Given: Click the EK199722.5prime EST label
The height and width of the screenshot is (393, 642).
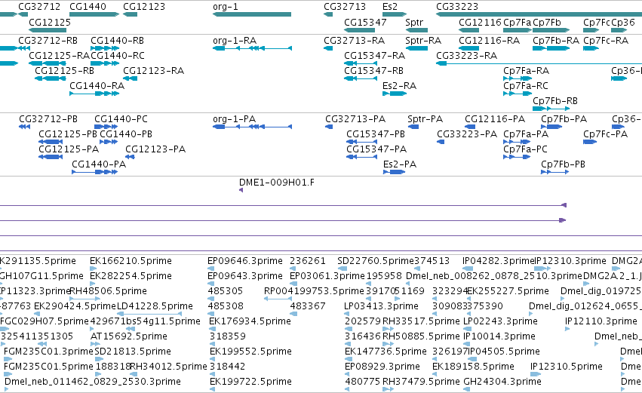Looking at the screenshot, I should (250, 382).
